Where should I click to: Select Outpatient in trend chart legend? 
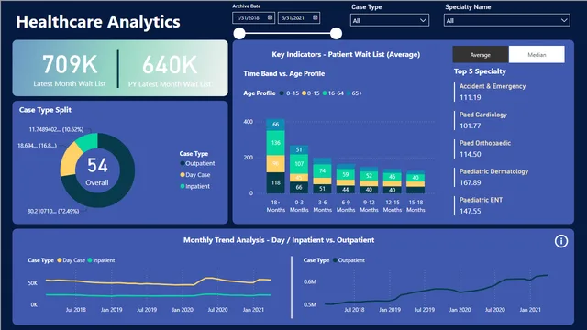[x=349, y=260]
